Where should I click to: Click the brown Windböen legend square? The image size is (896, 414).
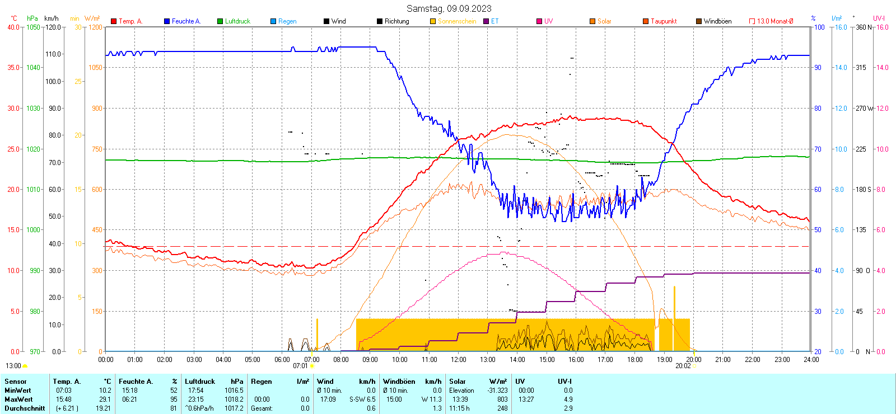click(x=699, y=21)
